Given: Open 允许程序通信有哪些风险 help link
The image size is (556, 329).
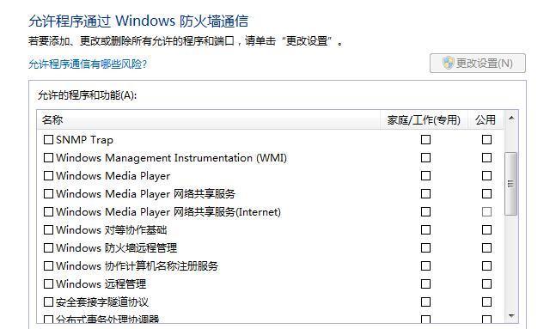Looking at the screenshot, I should tap(88, 64).
